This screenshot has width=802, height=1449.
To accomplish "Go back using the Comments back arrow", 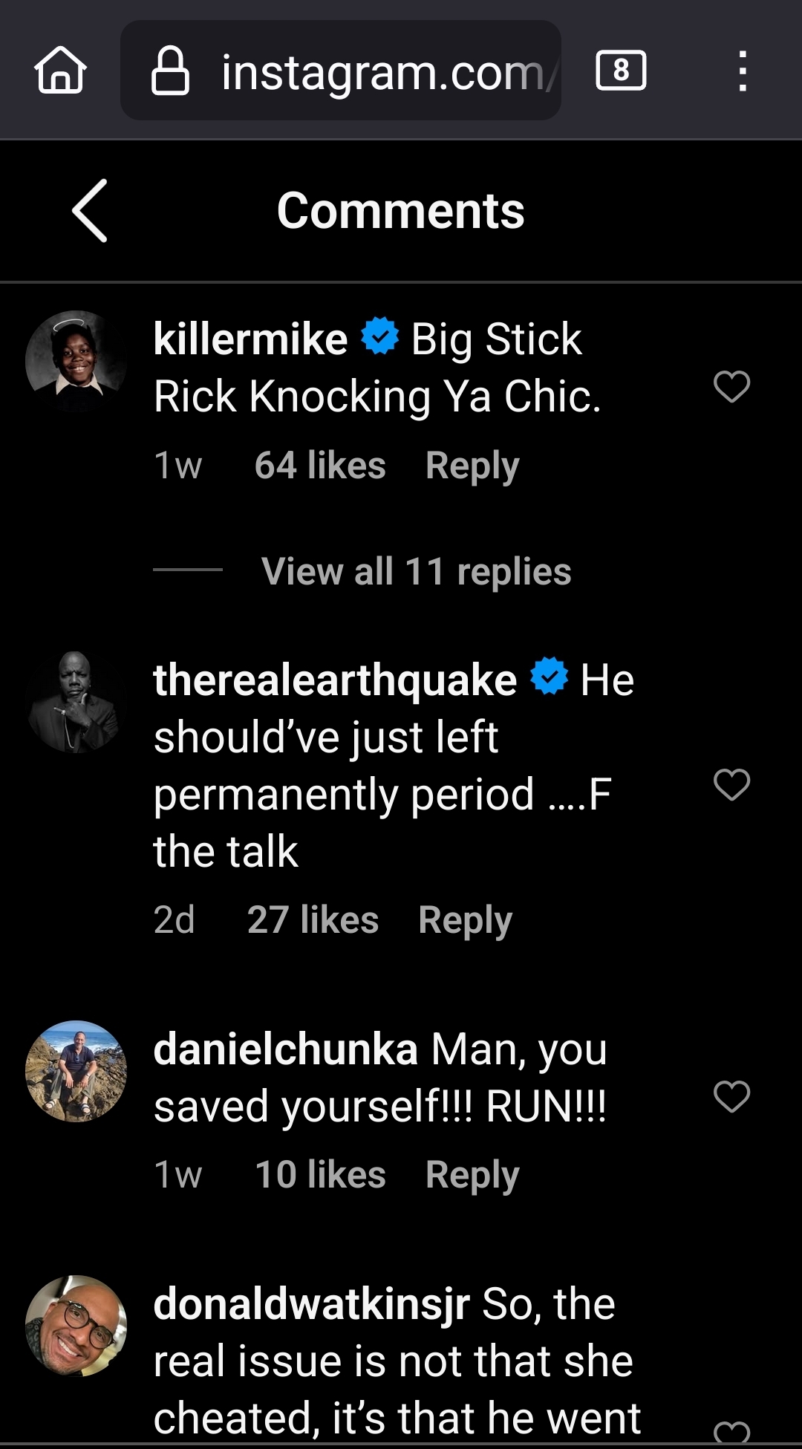I will click(91, 211).
